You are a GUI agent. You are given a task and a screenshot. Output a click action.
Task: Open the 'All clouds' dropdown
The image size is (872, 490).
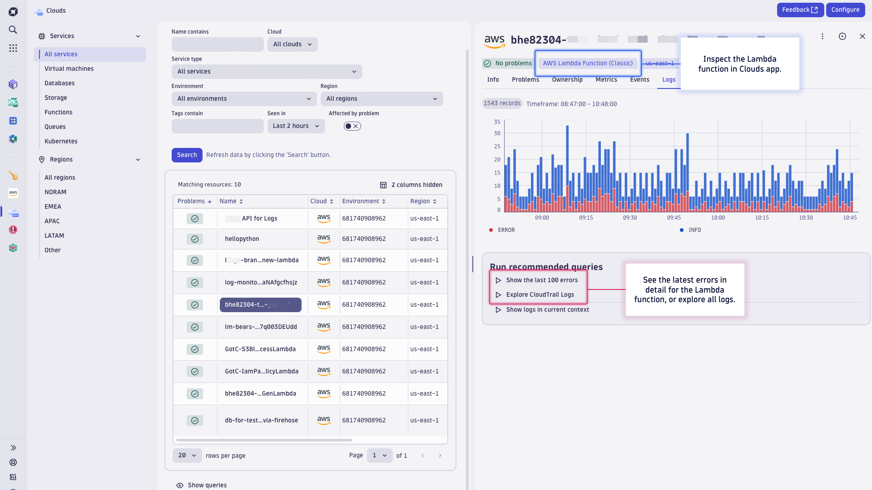292,44
